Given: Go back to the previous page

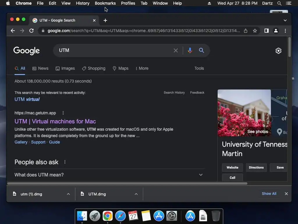Looking at the screenshot, I should pyautogui.click(x=13, y=31).
